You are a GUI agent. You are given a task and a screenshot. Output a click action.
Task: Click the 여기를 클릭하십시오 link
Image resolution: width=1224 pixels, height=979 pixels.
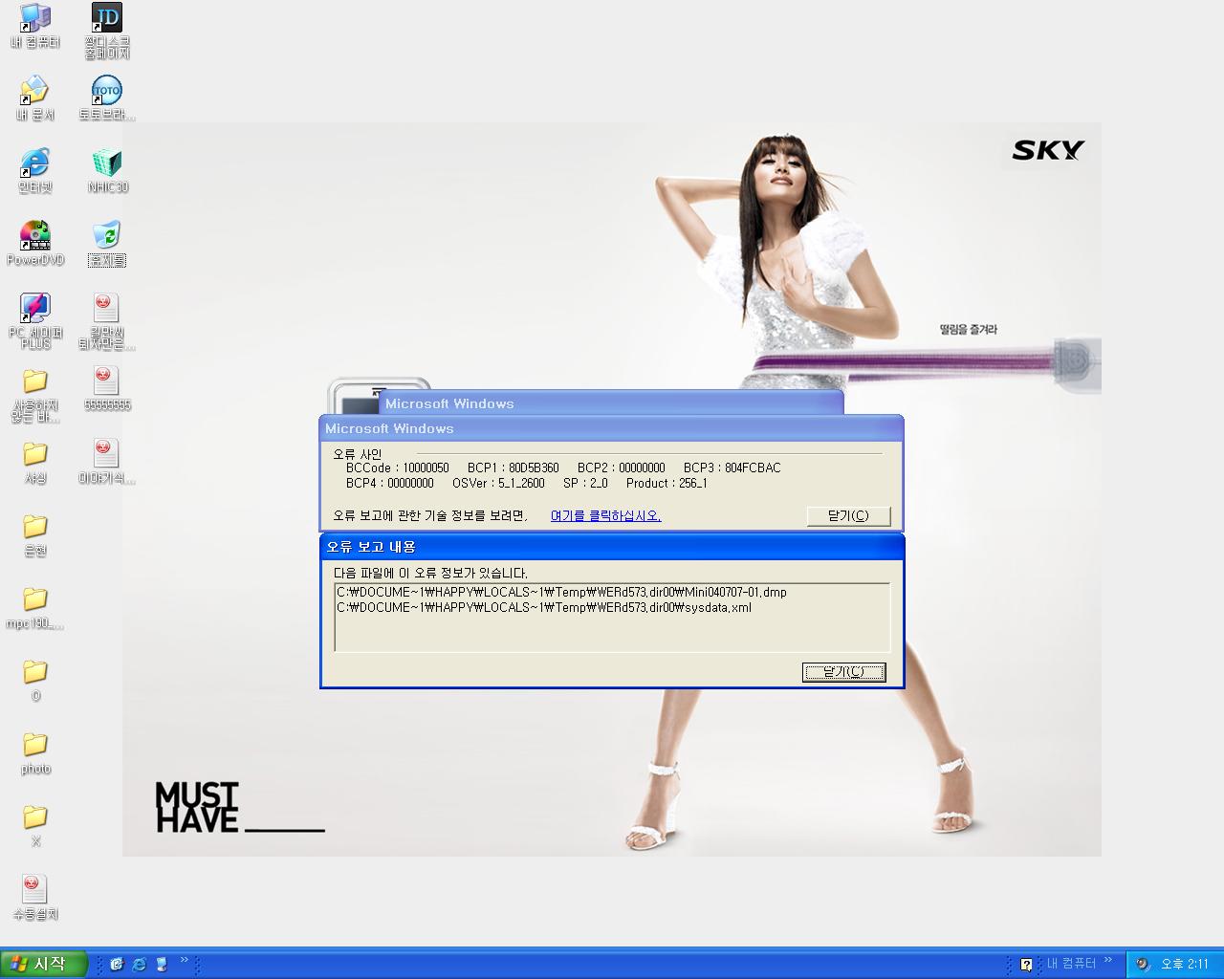click(605, 515)
